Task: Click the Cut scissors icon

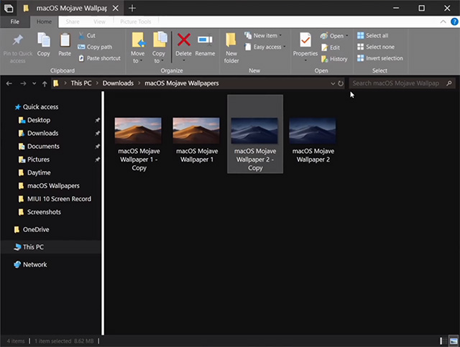Action: 81,35
